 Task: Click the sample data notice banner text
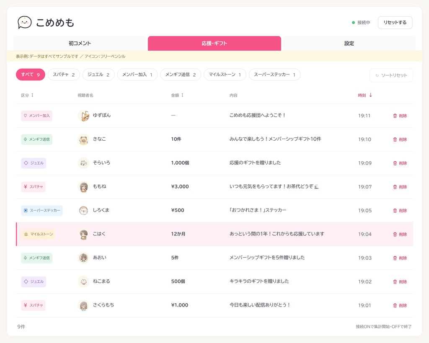click(x=70, y=57)
